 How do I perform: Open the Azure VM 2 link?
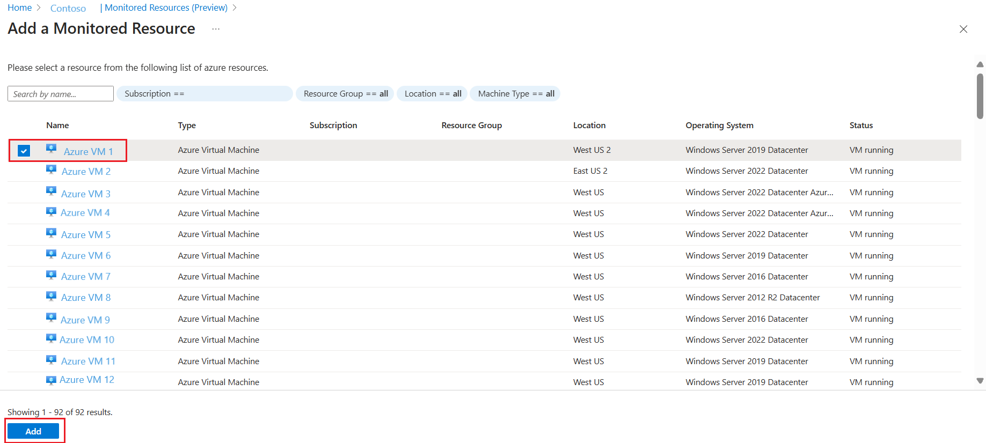(x=86, y=172)
